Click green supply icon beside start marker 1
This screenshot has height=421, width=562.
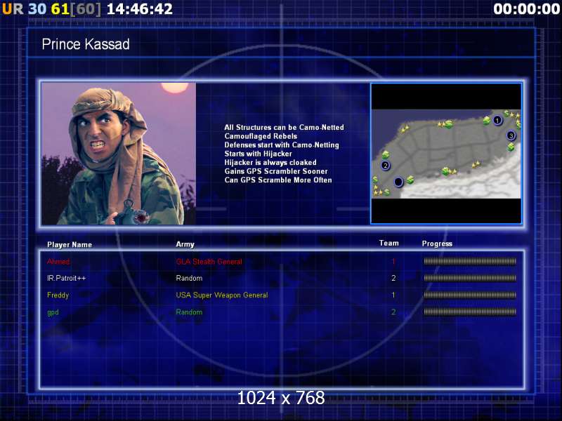pos(487,120)
